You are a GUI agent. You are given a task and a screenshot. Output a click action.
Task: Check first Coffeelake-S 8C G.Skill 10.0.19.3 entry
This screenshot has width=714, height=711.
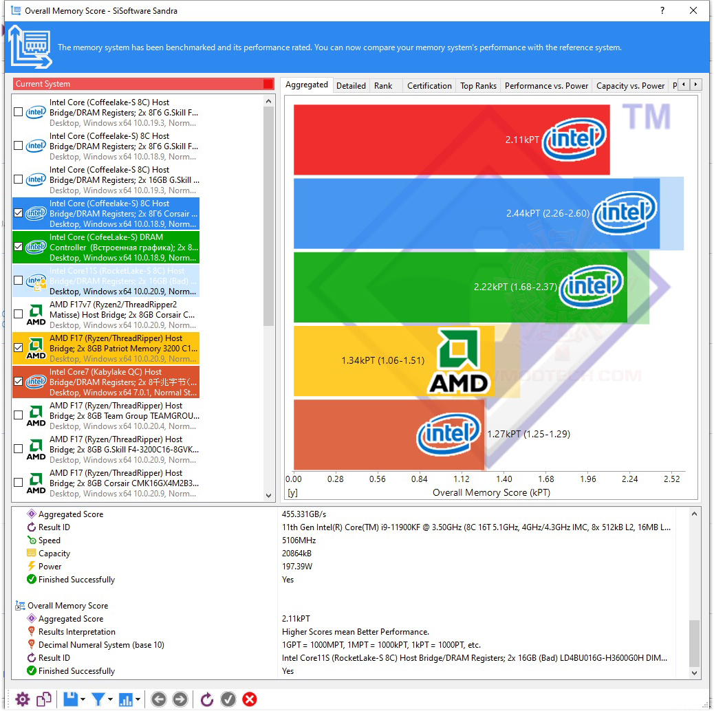click(18, 112)
